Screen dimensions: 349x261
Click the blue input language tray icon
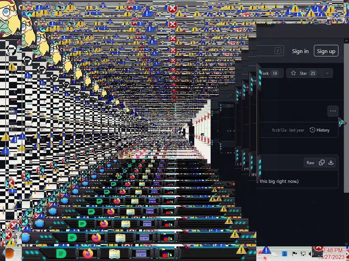click(285, 254)
